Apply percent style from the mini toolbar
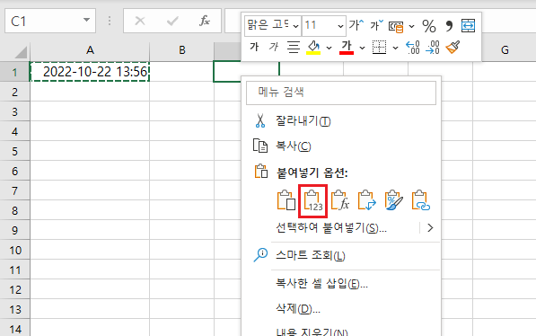This screenshot has width=536, height=336. click(x=429, y=26)
